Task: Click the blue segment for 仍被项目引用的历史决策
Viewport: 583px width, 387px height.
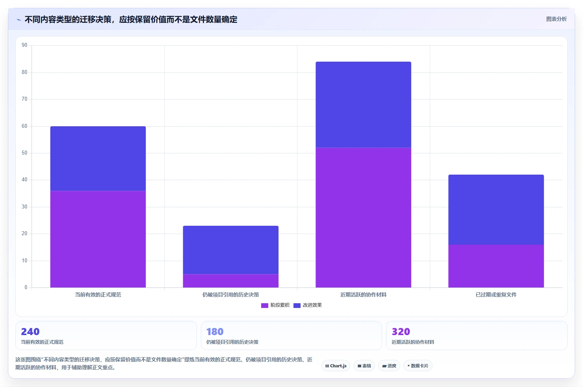Action: click(x=231, y=250)
